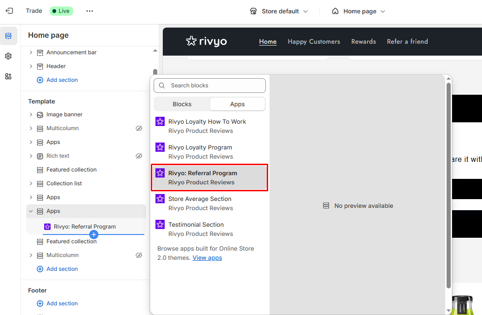Screen dimensions: 482x315
Task: Click the Rivyo Referral Program icon in sidebar
Action: (x=47, y=227)
